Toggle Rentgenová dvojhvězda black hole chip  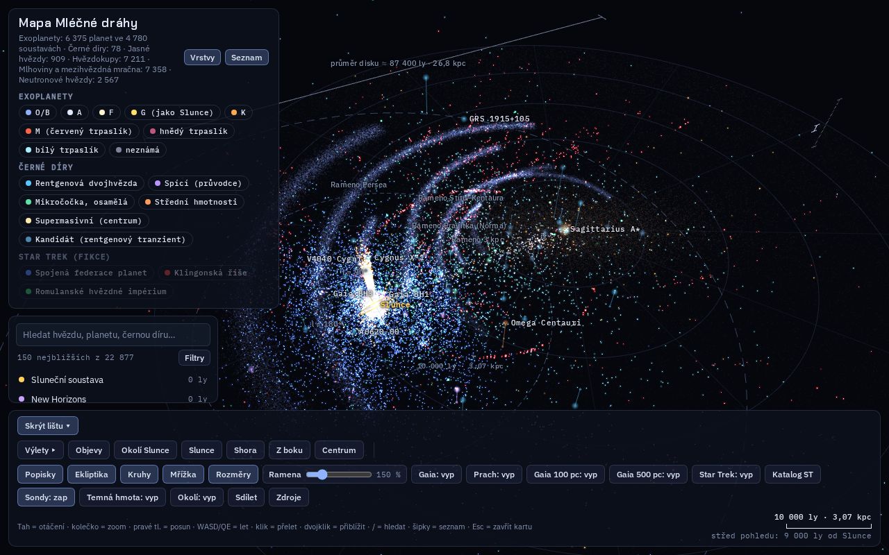(81, 183)
